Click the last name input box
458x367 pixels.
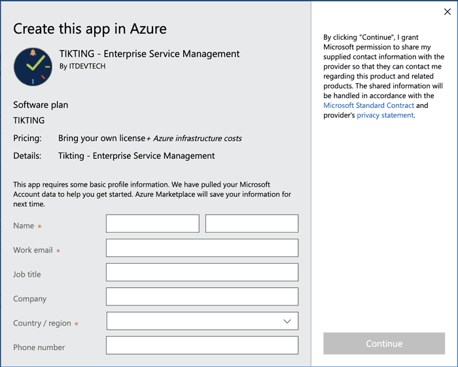252,224
